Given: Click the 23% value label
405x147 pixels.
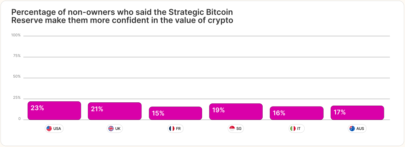Looking at the screenshot, I should tap(37, 108).
